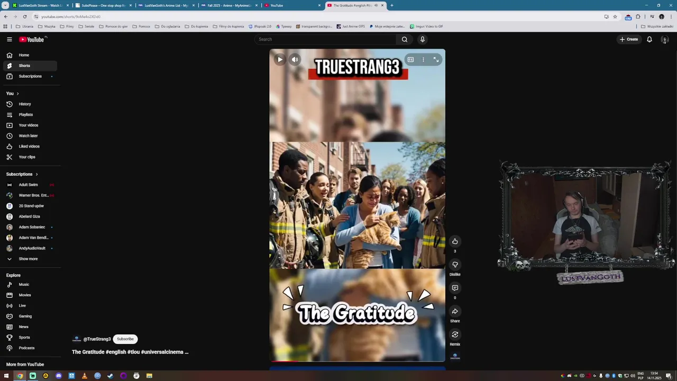
Task: Open Live in Explore
Action: (30, 306)
